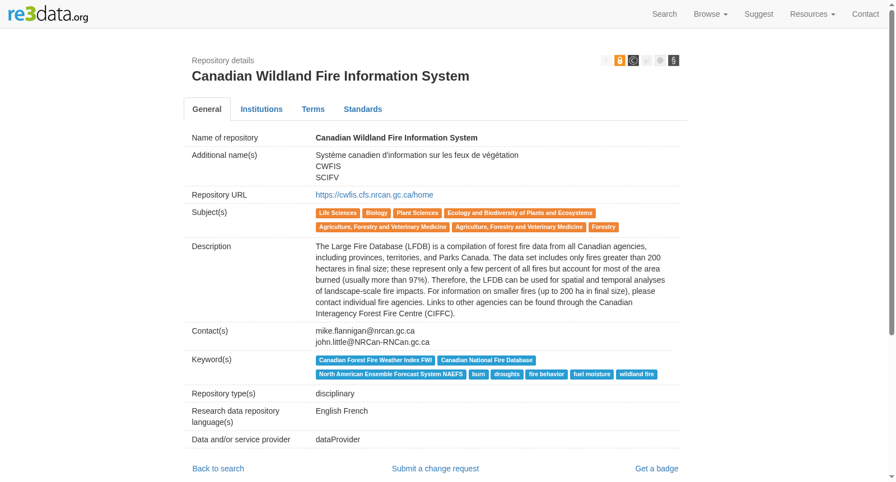
Task: Click the 'fuel moisture' keyword tag
Action: tap(592, 375)
